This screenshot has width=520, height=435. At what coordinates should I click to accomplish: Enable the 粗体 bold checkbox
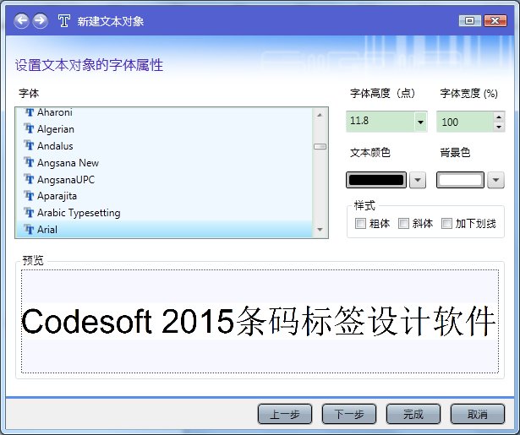tap(360, 223)
